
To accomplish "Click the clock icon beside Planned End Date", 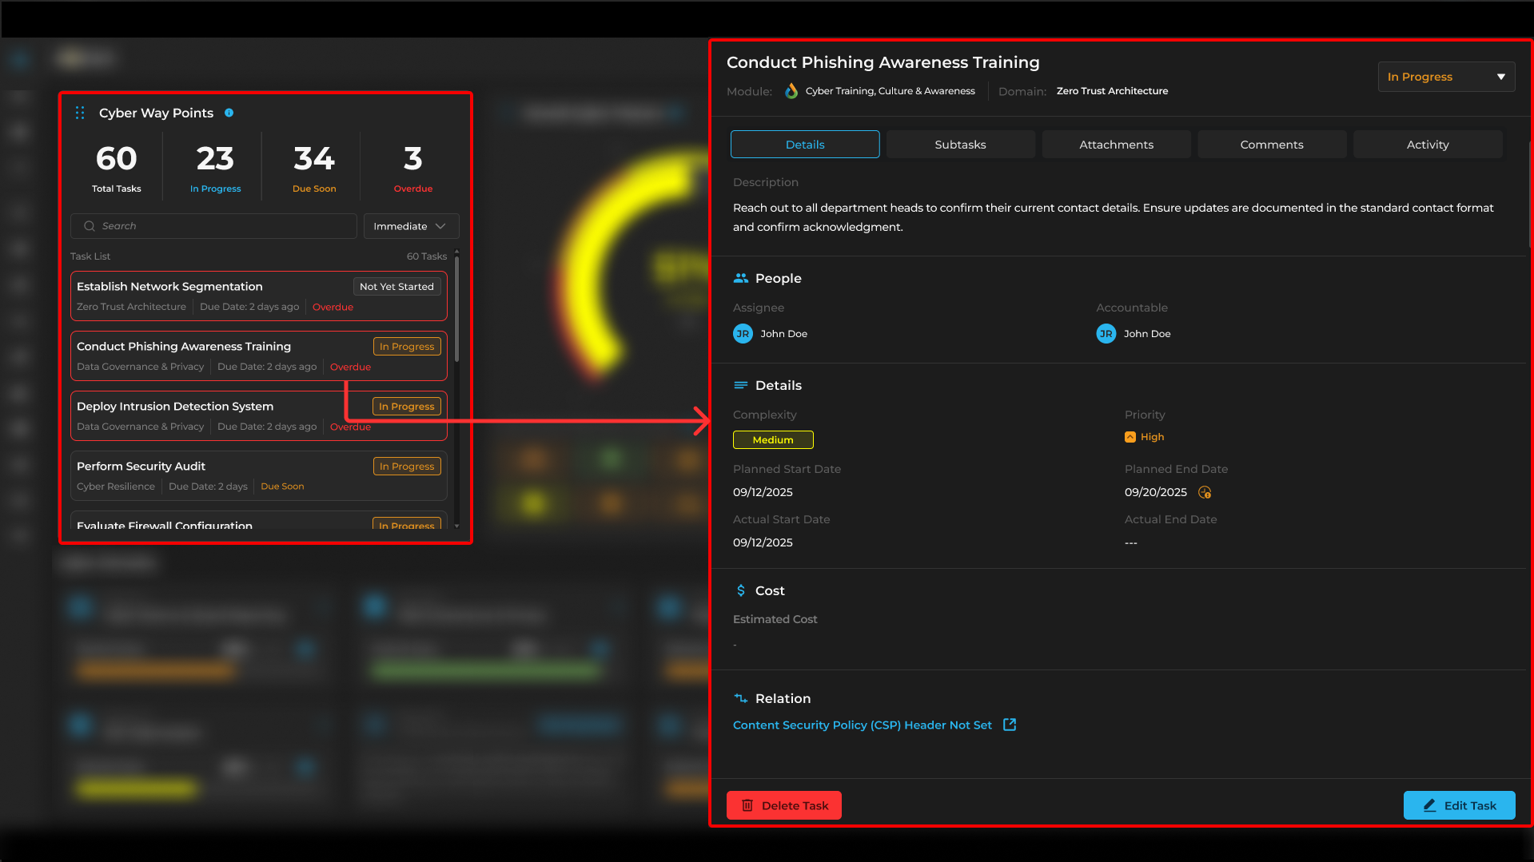I will click(x=1205, y=492).
